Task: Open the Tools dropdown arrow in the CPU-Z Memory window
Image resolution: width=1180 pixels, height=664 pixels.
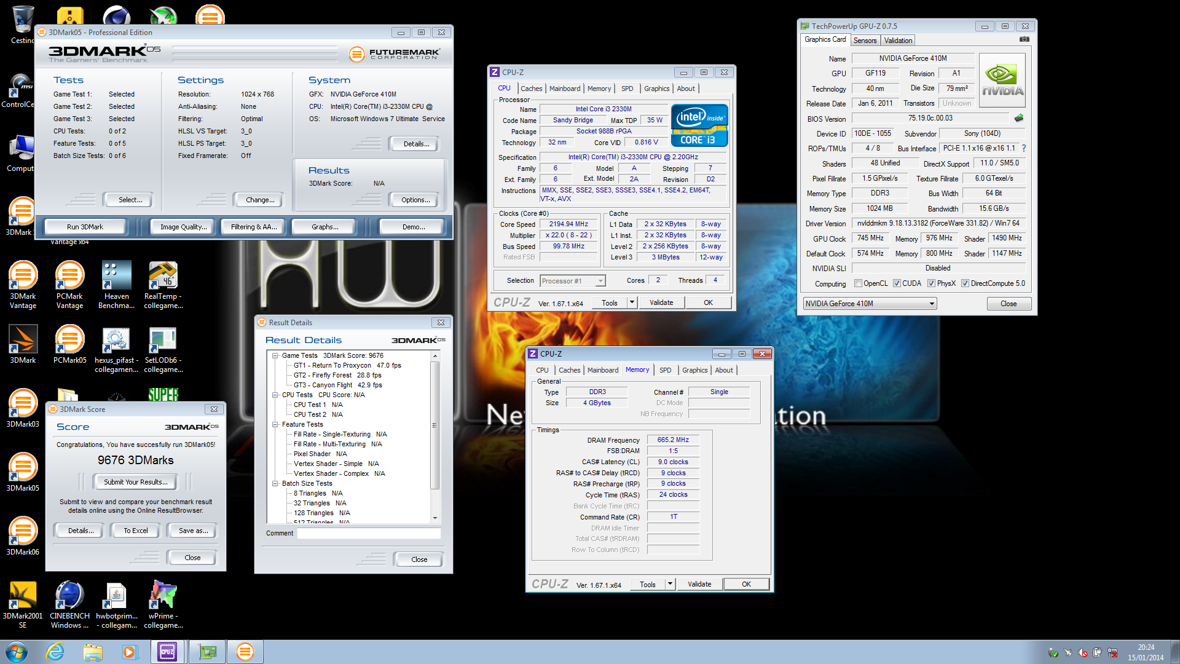Action: 670,584
